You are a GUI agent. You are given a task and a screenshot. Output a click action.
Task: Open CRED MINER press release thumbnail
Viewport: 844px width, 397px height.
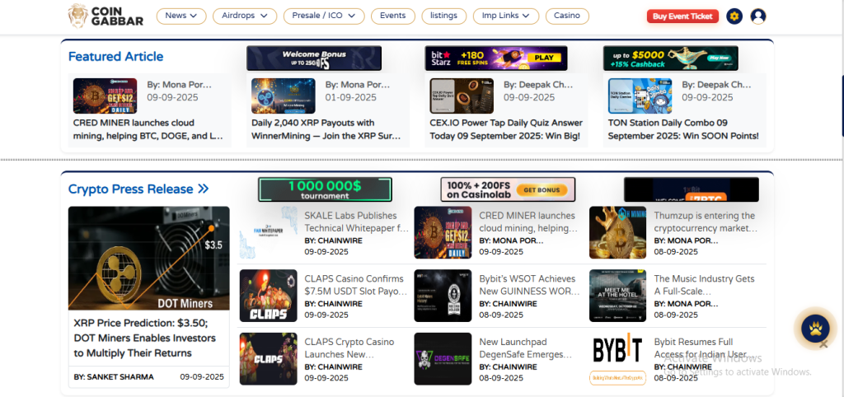443,232
